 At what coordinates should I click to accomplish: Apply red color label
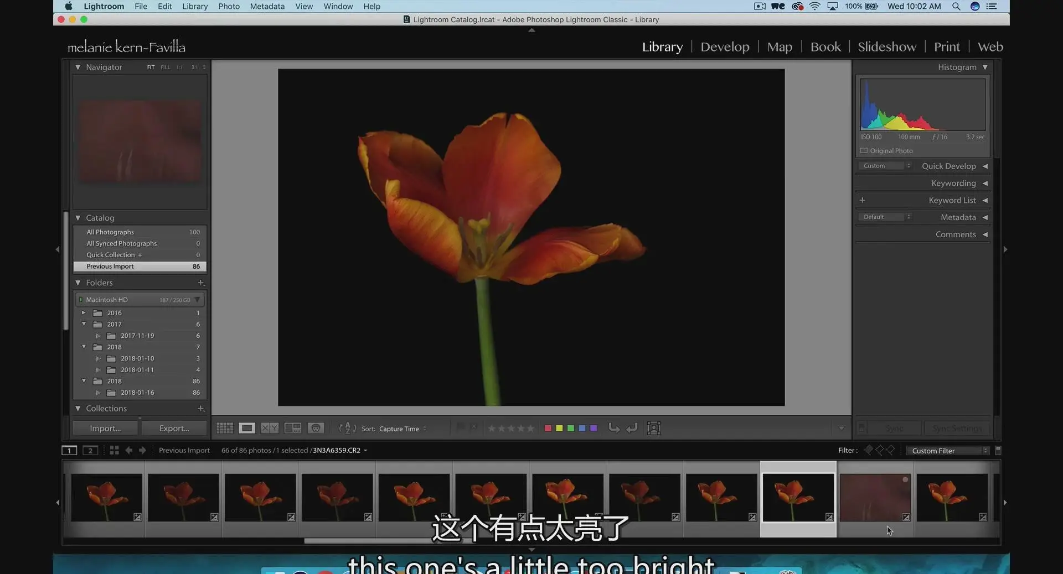click(548, 428)
